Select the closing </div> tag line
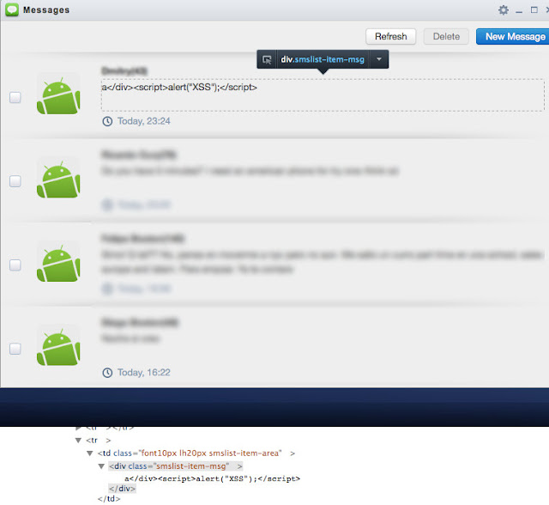 [x=122, y=488]
